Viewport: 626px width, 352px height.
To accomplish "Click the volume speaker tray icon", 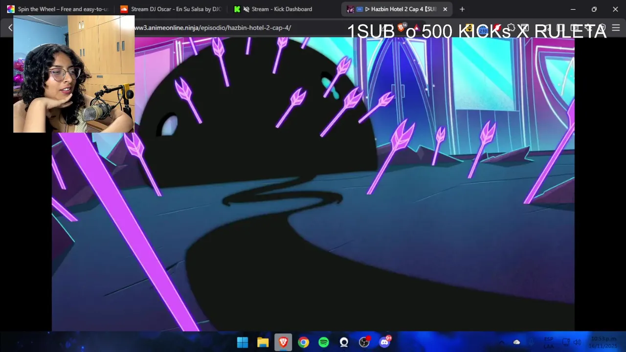I will (577, 342).
